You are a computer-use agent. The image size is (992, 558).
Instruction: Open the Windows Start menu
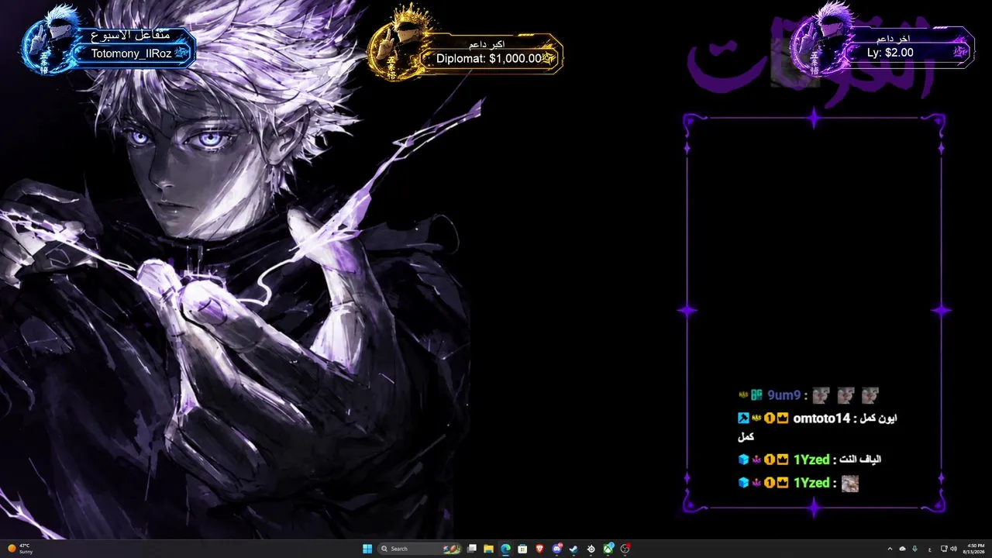tap(367, 549)
